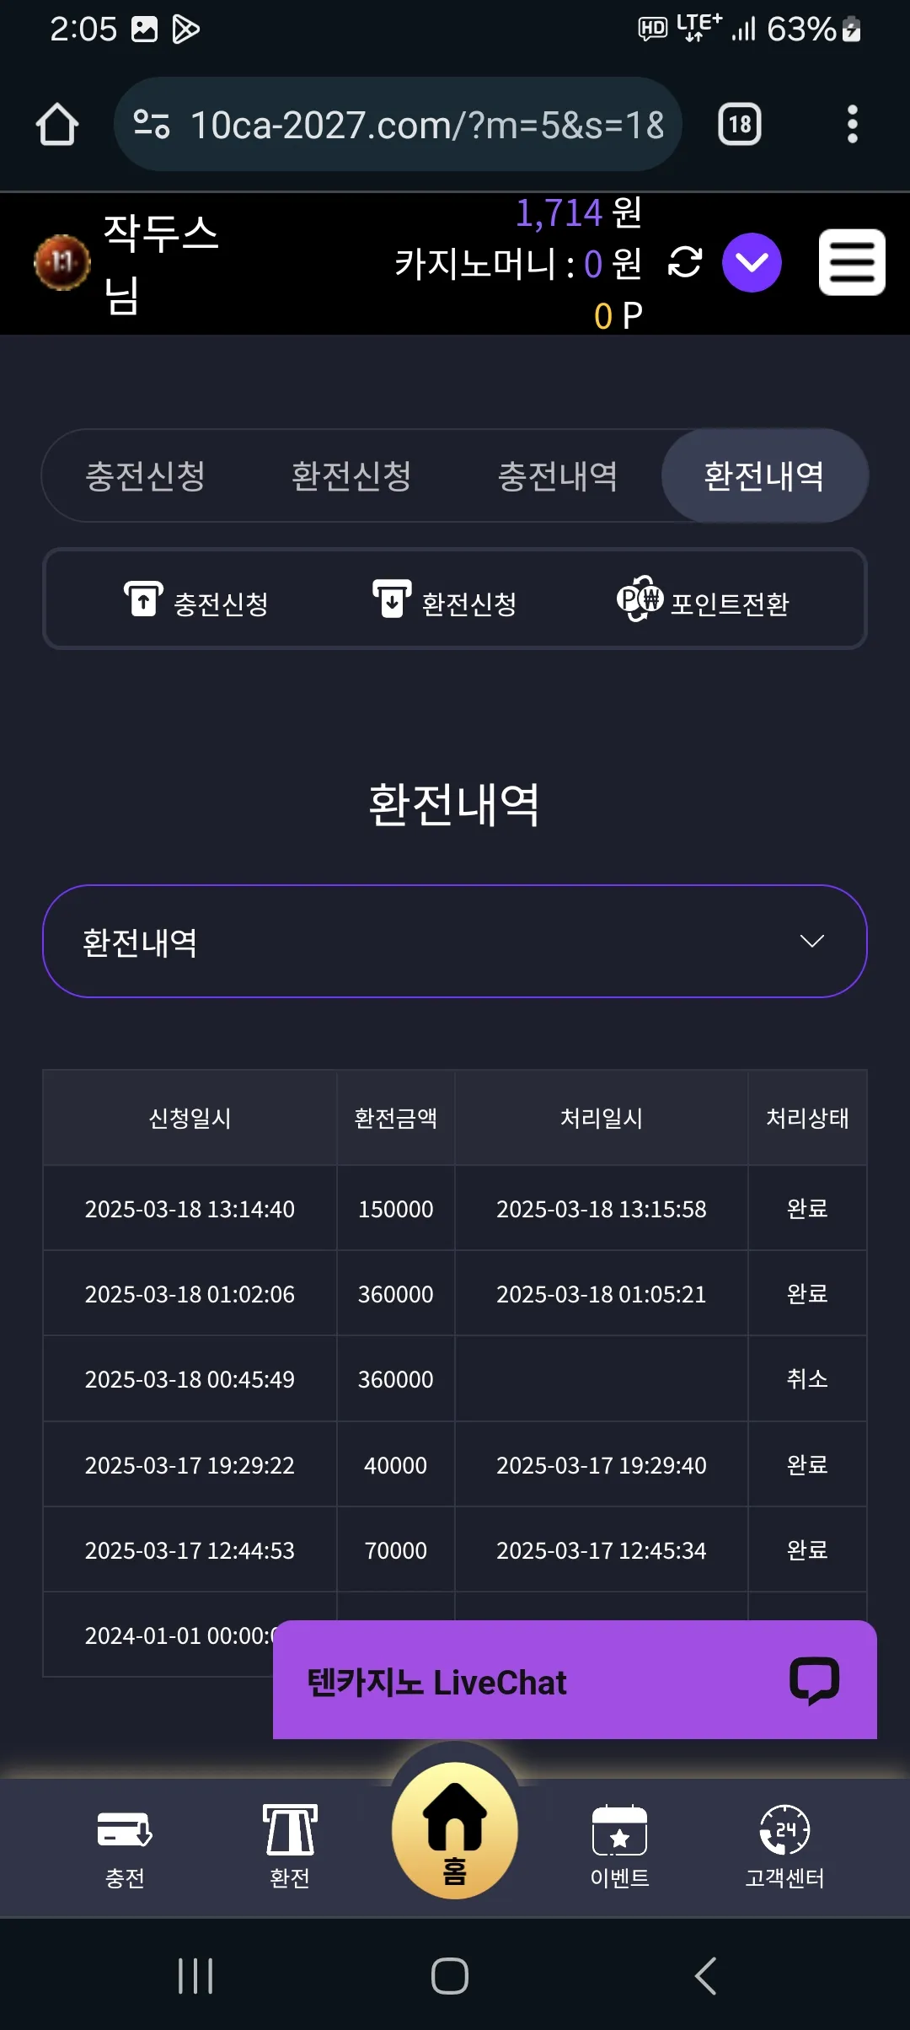Switch to the 충전신청 tab
Screen dimensions: 910x2030
pos(146,475)
